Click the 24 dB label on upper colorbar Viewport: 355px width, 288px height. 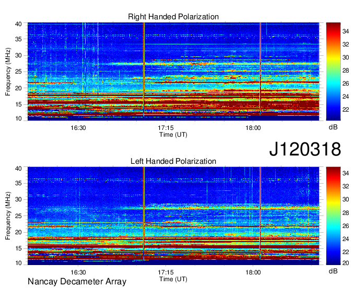click(x=346, y=97)
